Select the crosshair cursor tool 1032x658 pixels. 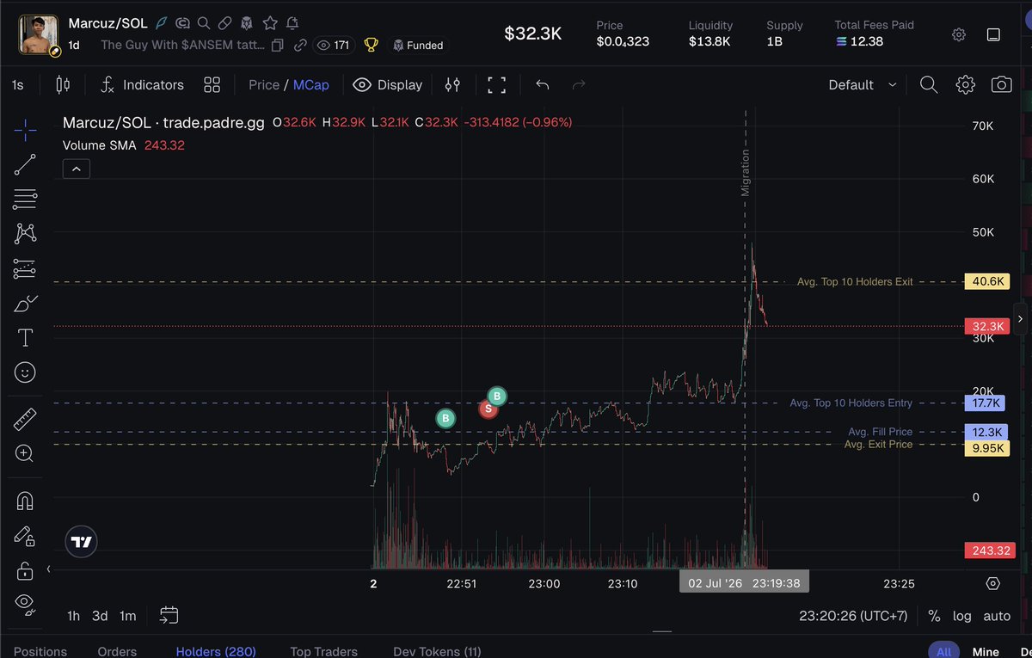(x=25, y=131)
